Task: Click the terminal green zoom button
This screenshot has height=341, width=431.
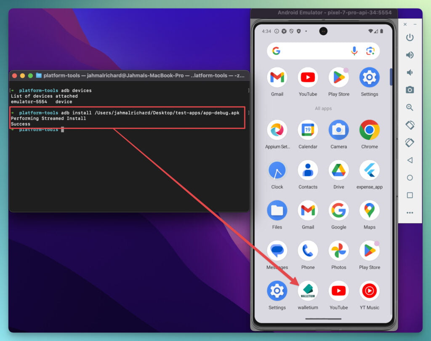Action: (30, 76)
